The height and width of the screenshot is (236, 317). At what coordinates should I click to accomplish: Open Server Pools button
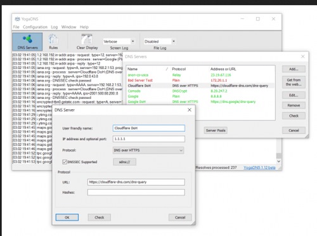[216, 131]
